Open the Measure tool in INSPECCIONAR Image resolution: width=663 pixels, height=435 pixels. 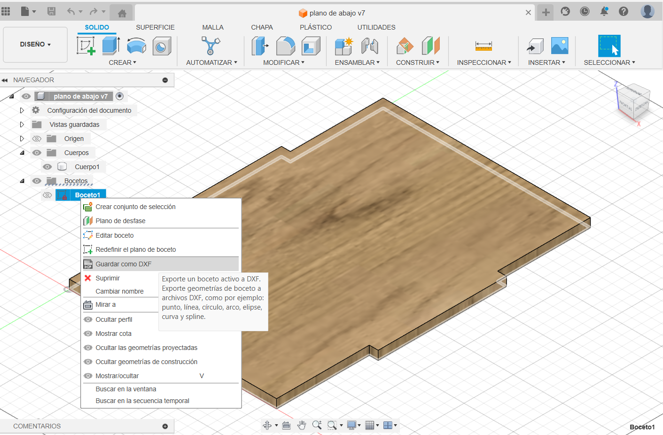pos(484,46)
